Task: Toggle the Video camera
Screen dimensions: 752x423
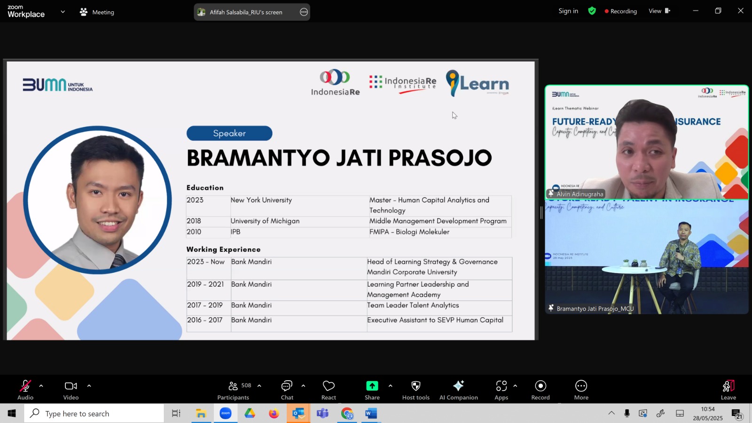Action: 71,390
